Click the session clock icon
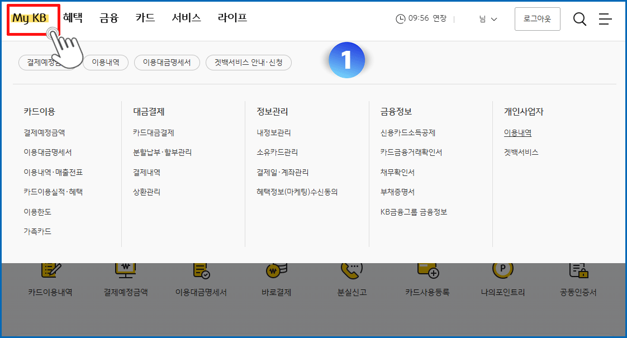Screen dimensions: 627x338 400,19
